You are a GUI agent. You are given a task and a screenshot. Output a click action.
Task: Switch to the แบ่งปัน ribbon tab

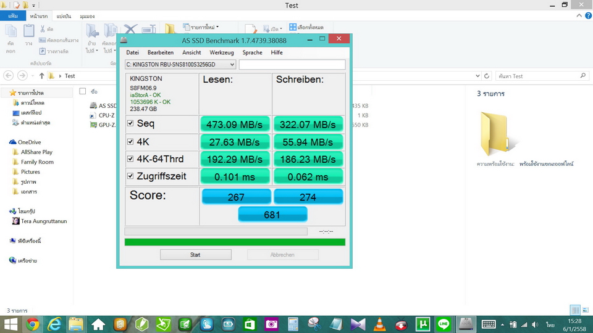[64, 16]
